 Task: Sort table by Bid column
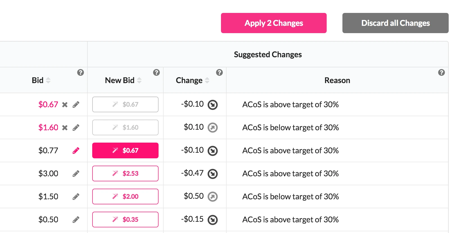pyautogui.click(x=48, y=81)
